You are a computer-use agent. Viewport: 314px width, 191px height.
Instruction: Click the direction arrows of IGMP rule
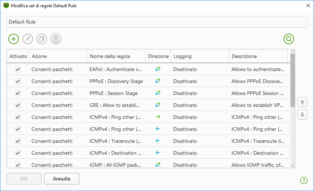click(x=158, y=165)
